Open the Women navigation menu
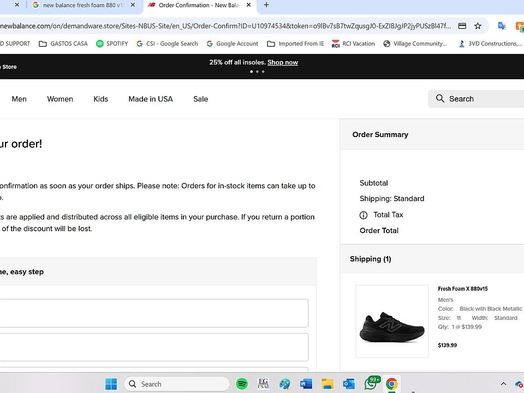Image resolution: width=524 pixels, height=393 pixels. pyautogui.click(x=60, y=99)
